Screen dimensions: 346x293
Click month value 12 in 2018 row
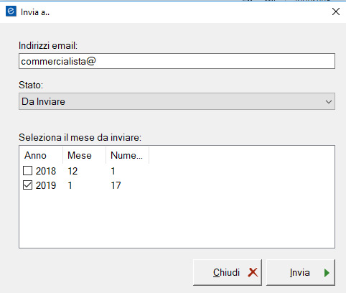[x=73, y=171]
